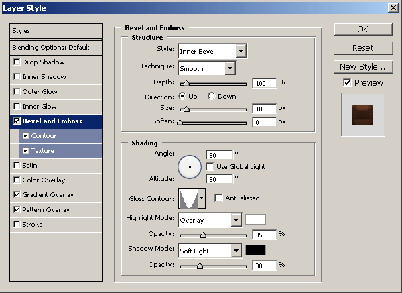Open the Stroke settings row
This screenshot has width=402, height=293.
tap(56, 224)
